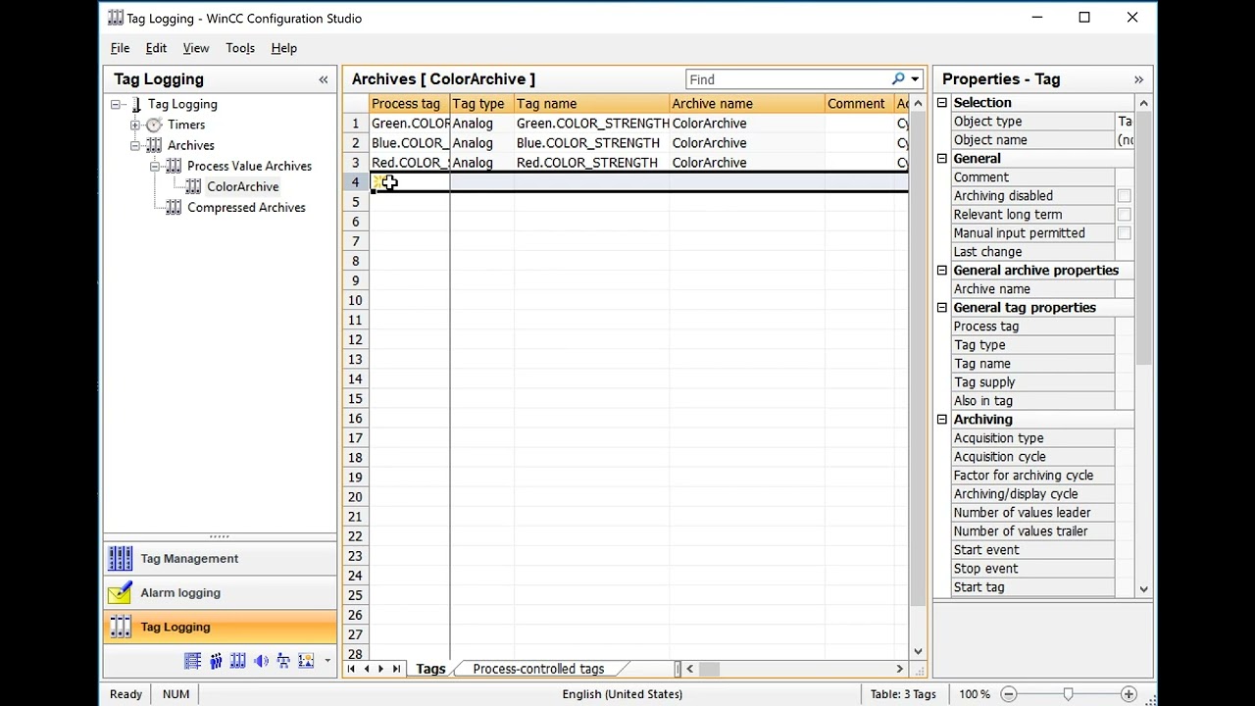Click the table scroll-down arrow
1255x706 pixels.
(x=918, y=651)
